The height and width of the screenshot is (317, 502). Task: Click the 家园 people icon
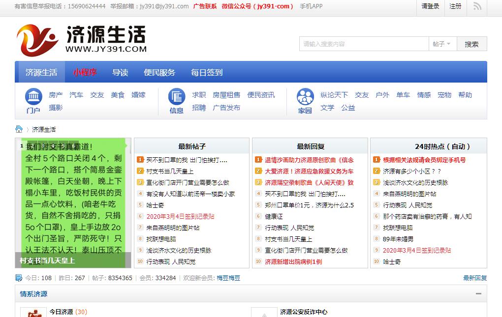(305, 96)
